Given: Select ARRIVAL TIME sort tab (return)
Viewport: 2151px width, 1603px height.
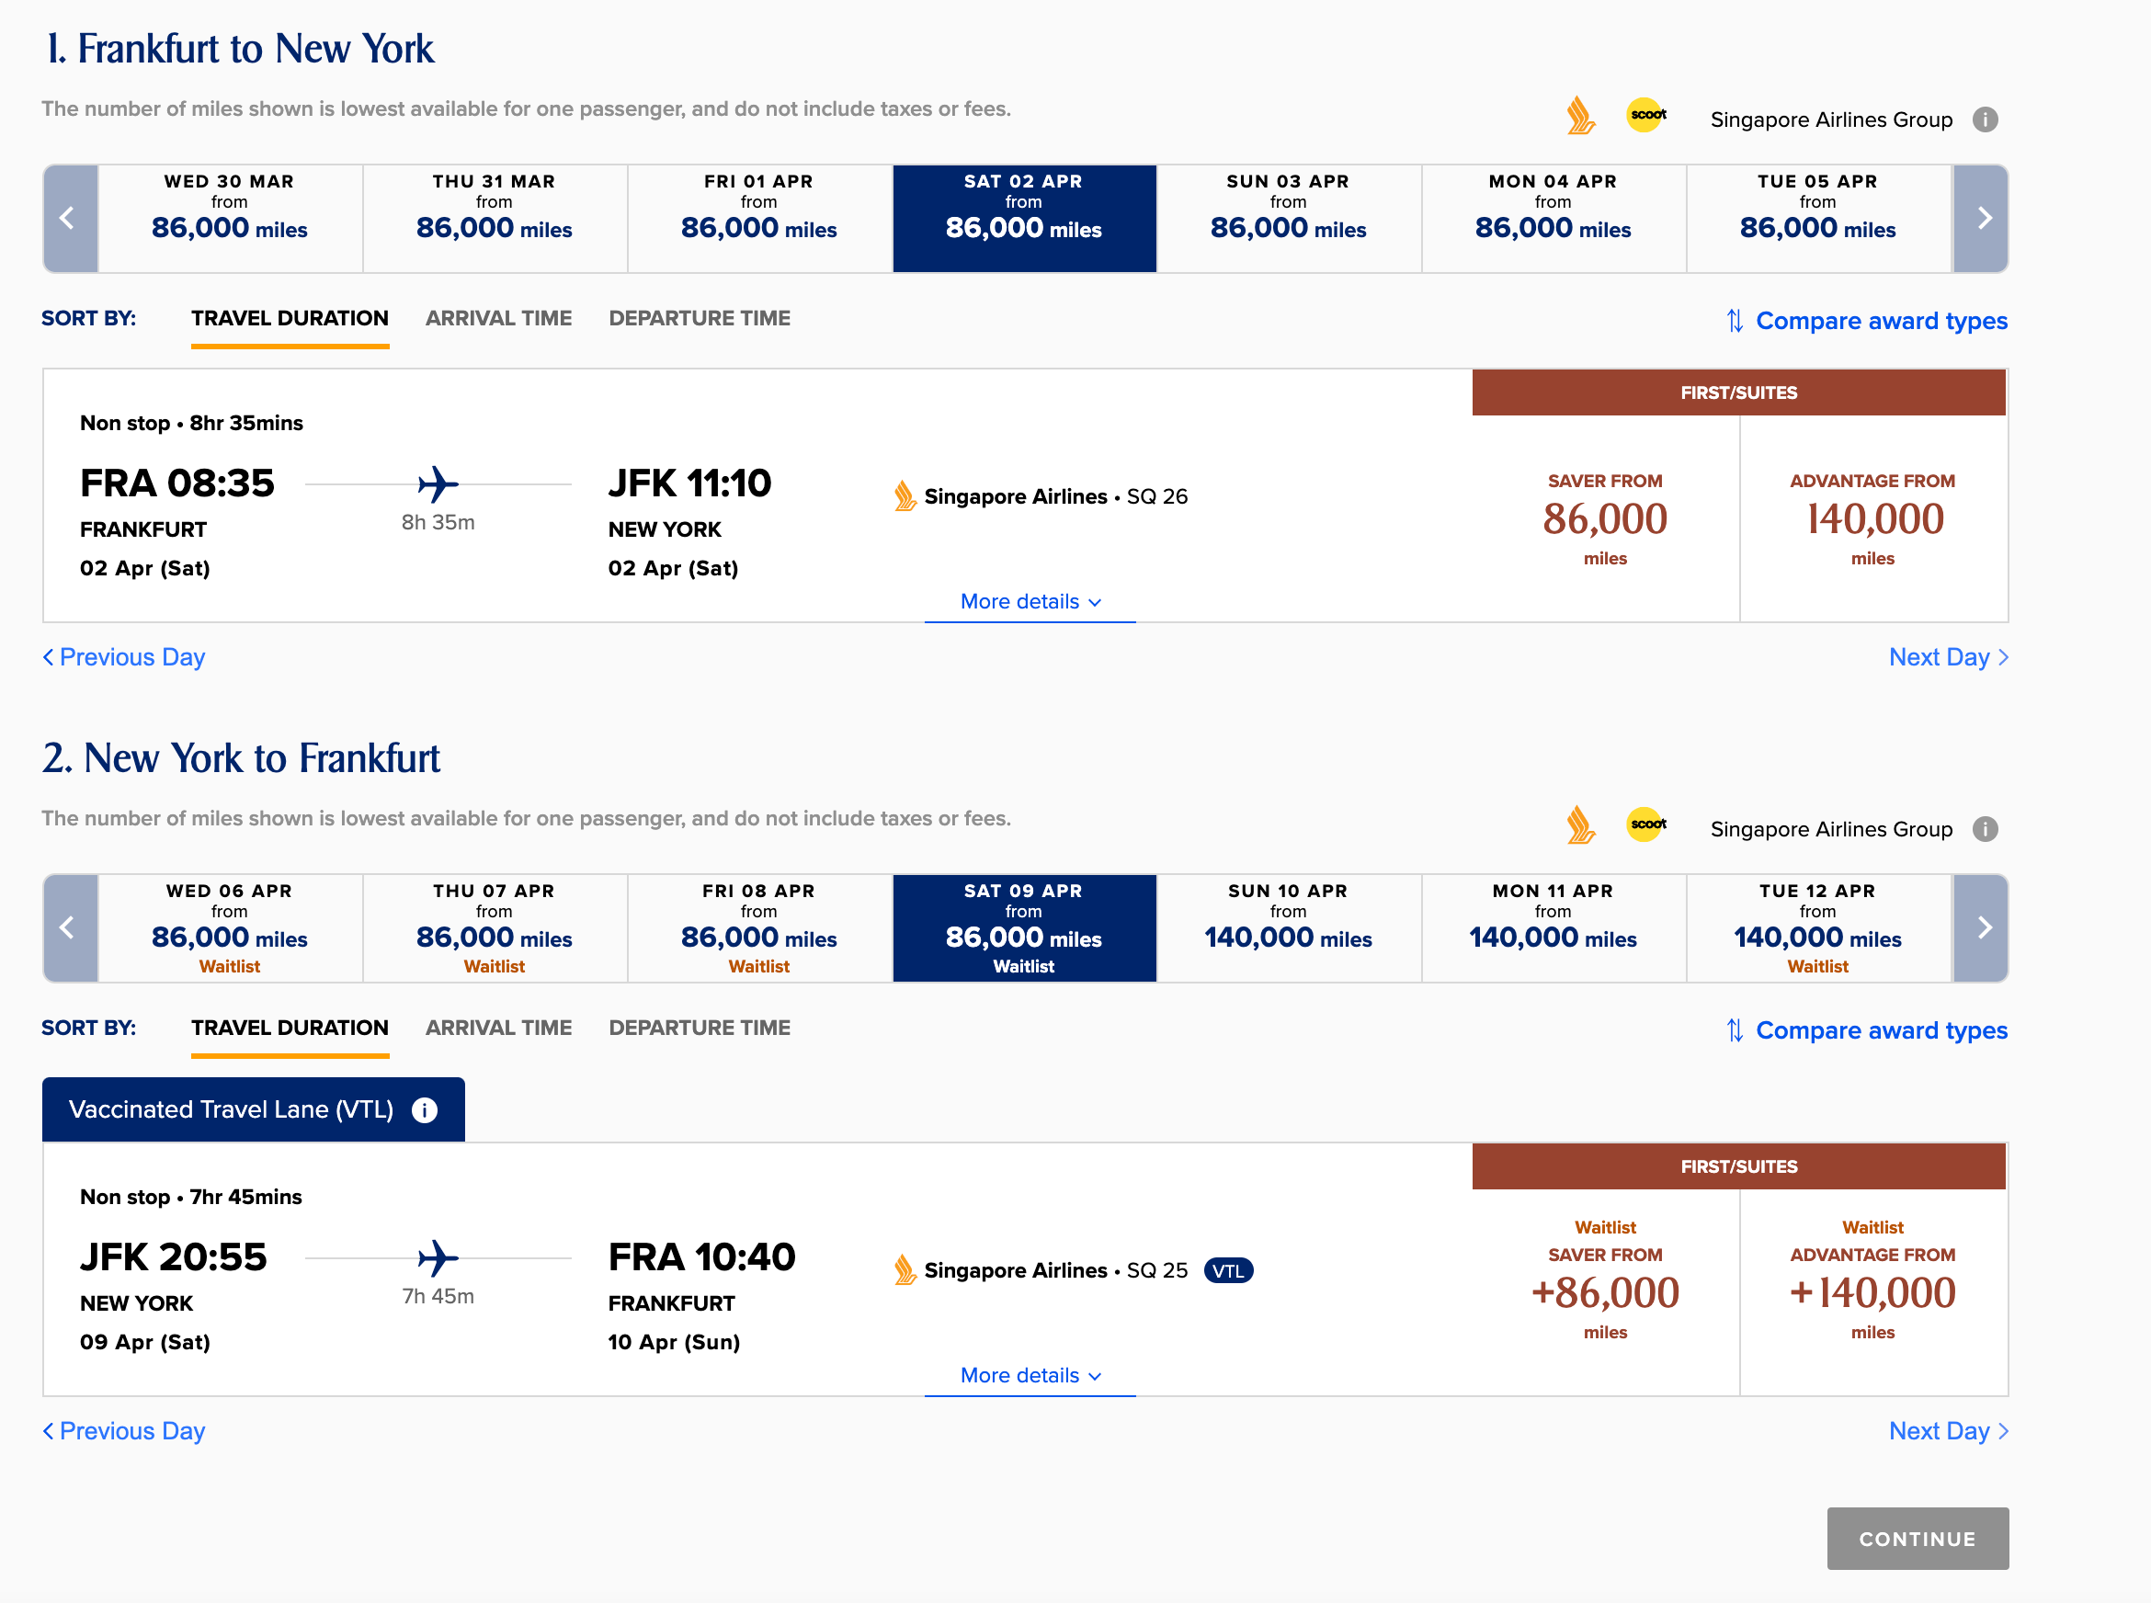Looking at the screenshot, I should pyautogui.click(x=498, y=1027).
